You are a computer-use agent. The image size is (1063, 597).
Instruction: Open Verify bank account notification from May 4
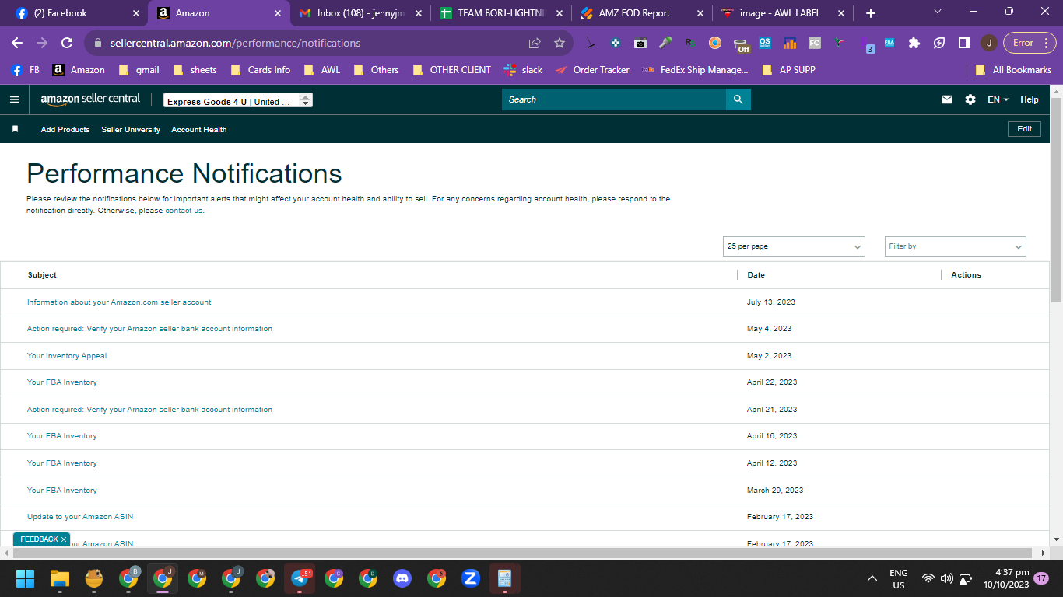pos(149,329)
